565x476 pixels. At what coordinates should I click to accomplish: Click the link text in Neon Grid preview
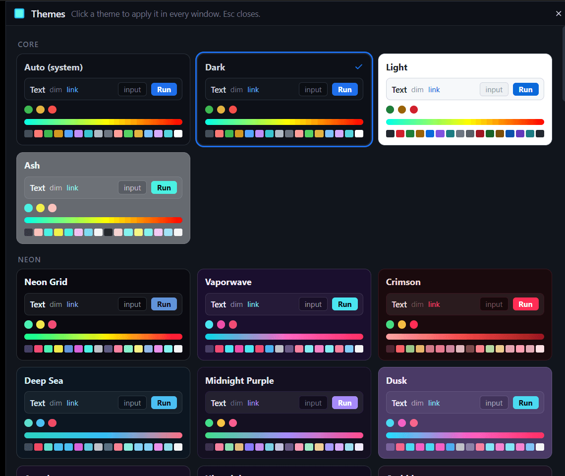[72, 304]
